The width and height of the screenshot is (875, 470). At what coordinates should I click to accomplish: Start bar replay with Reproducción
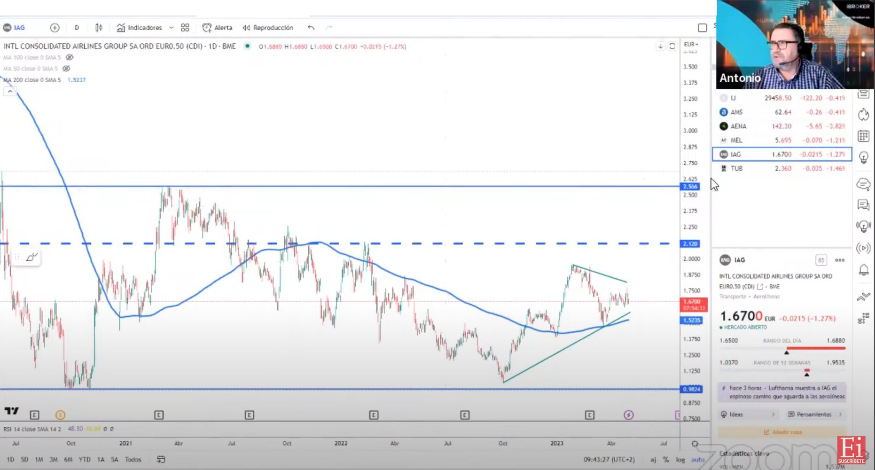click(x=268, y=28)
